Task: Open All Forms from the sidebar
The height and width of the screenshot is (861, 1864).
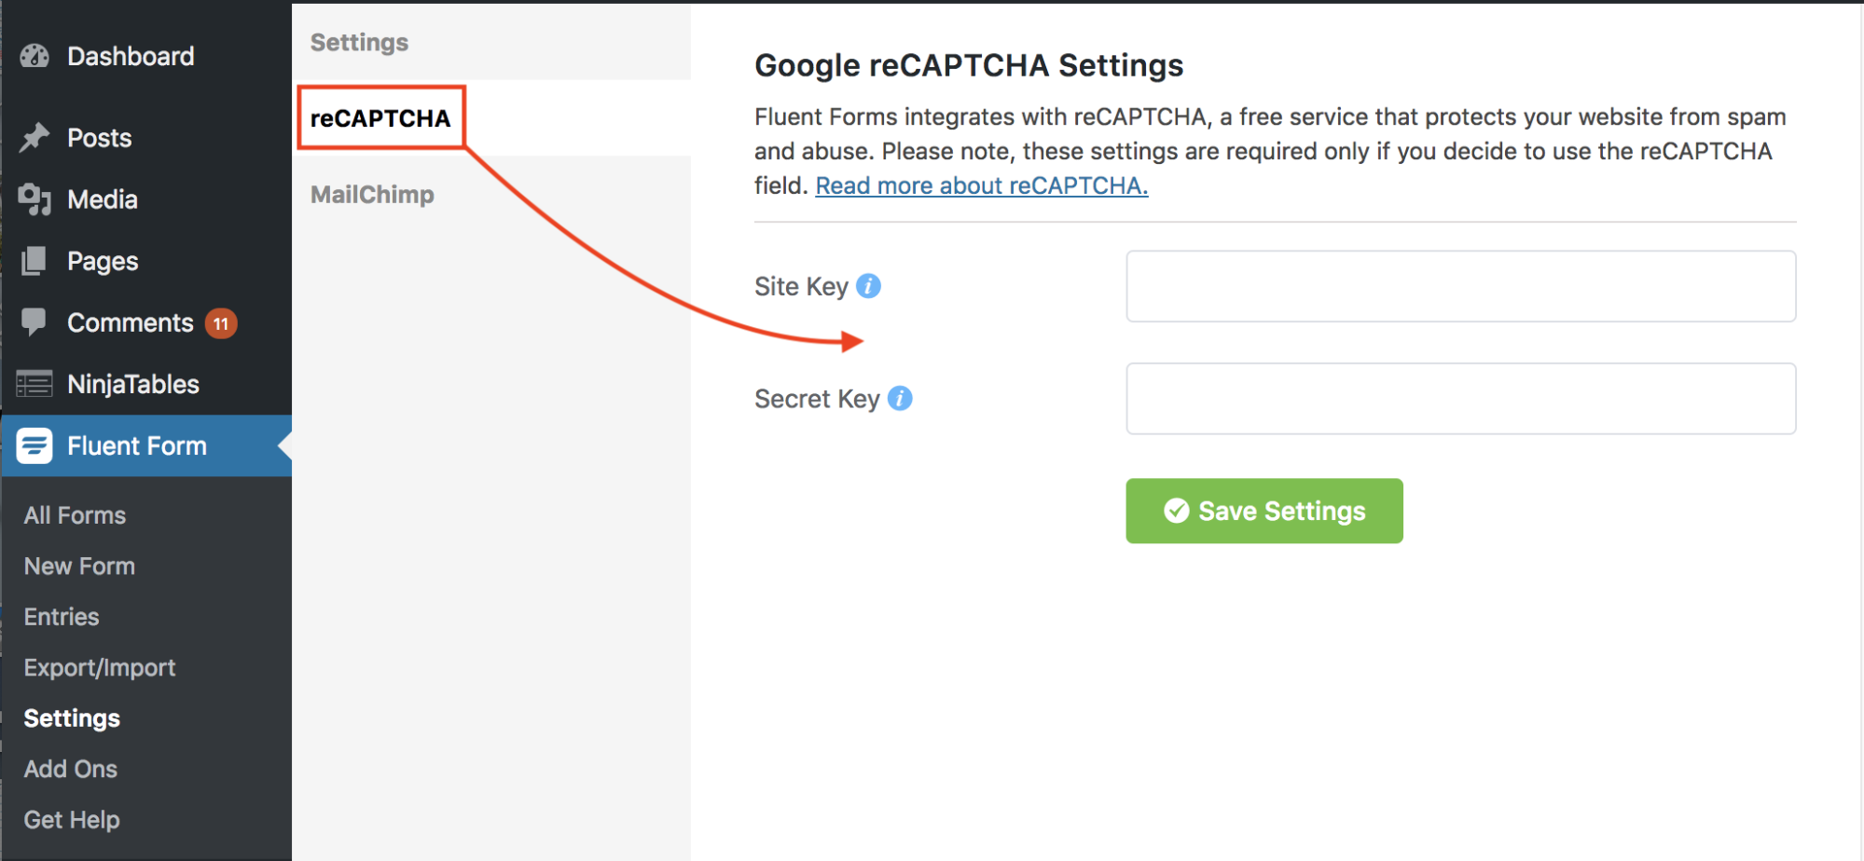Action: (74, 514)
